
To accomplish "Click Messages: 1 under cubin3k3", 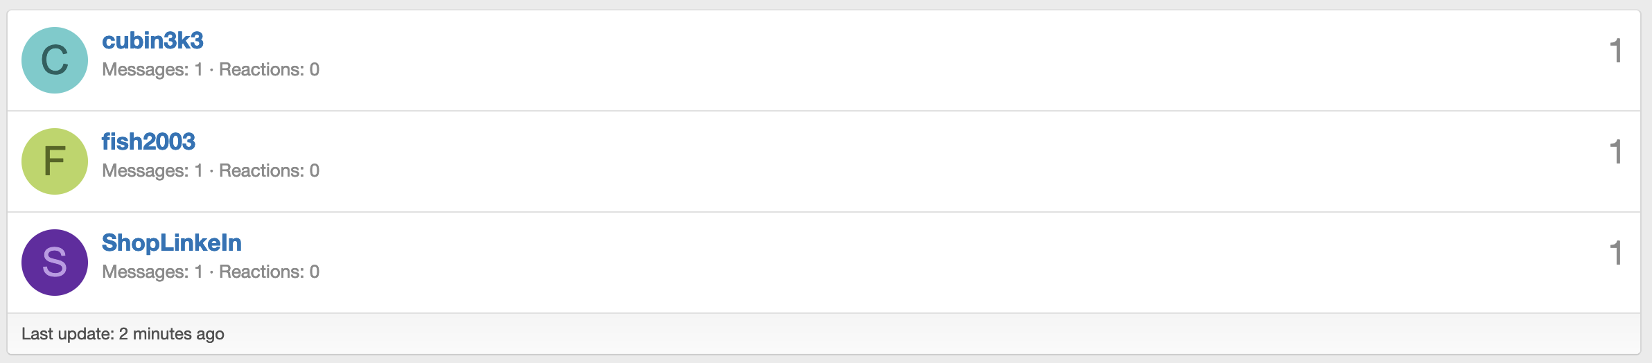I will (152, 70).
